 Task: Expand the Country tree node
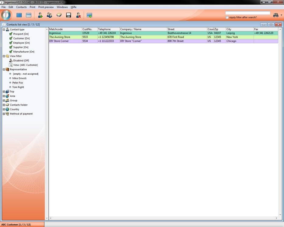pyautogui.click(x=4, y=109)
